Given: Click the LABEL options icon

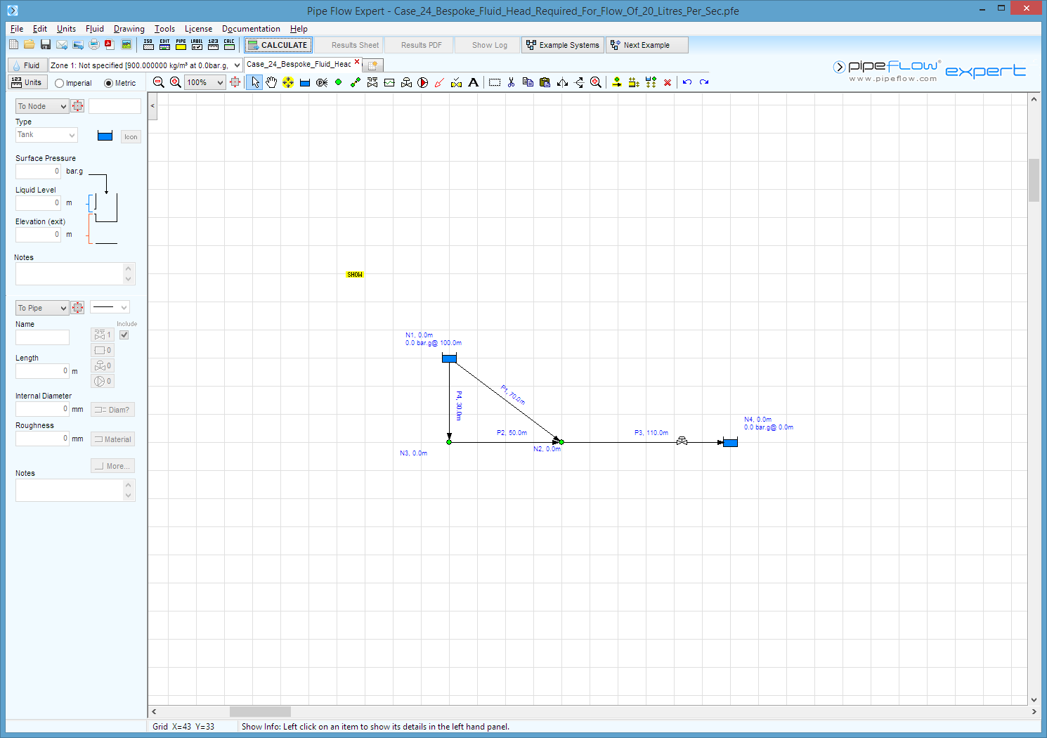Looking at the screenshot, I should [x=197, y=44].
